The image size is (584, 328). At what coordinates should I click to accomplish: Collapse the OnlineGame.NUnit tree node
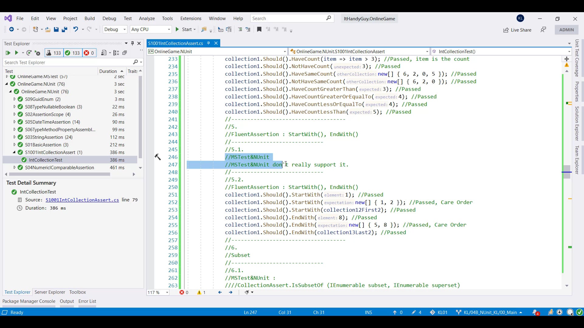[x=7, y=84]
